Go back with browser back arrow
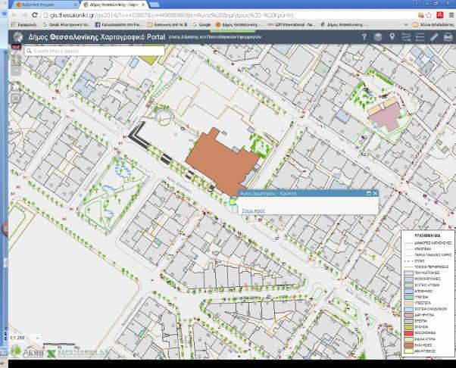The image size is (456, 368). 14,15
